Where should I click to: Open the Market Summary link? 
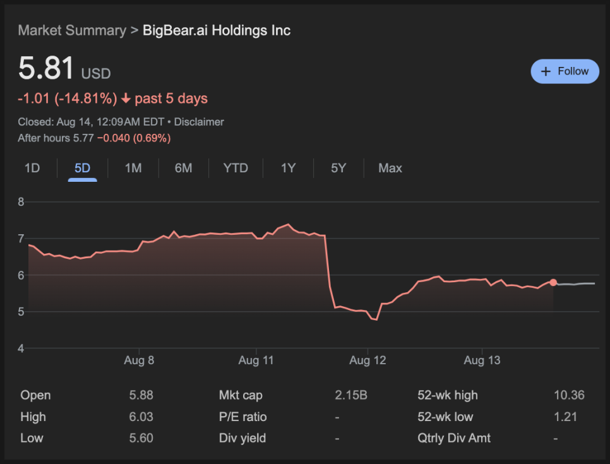tap(72, 30)
